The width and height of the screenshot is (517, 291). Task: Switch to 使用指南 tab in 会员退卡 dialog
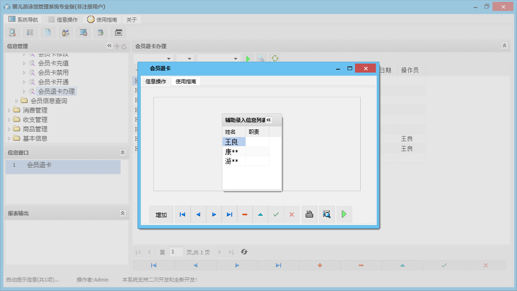coord(186,81)
